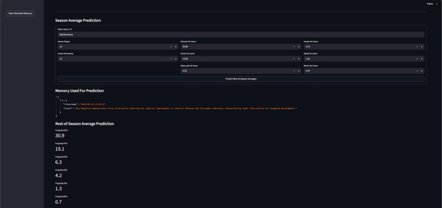Image resolution: width=442 pixels, height=208 pixels.
Task: Decrease Rebounds Per Game value
Action: 294,71
